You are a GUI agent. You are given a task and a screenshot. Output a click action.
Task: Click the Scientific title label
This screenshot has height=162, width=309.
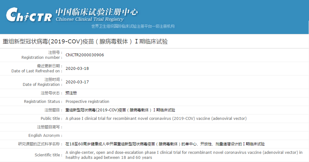[49, 155]
